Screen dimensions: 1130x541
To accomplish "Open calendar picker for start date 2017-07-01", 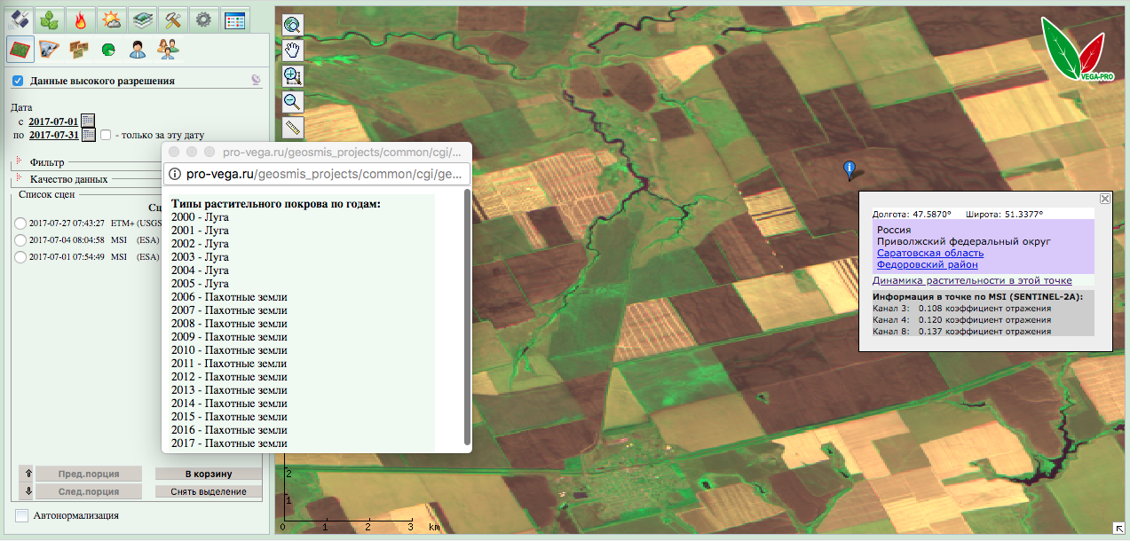I will (x=88, y=121).
